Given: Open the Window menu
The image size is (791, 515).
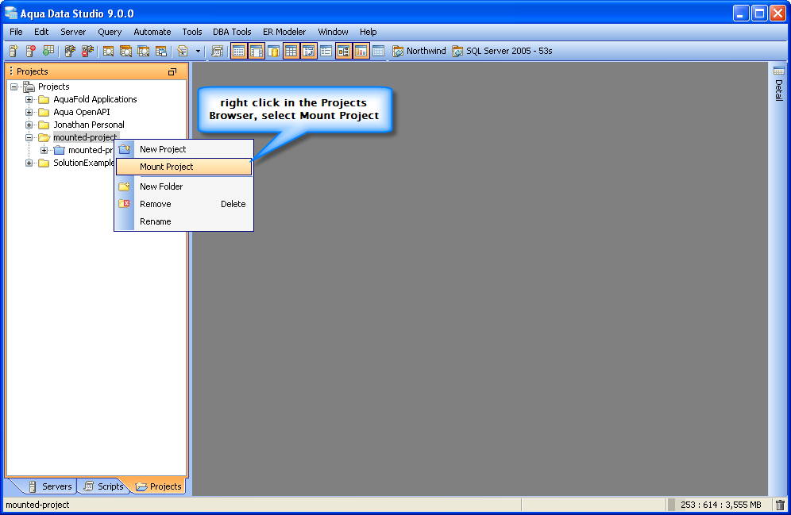Looking at the screenshot, I should coord(333,32).
